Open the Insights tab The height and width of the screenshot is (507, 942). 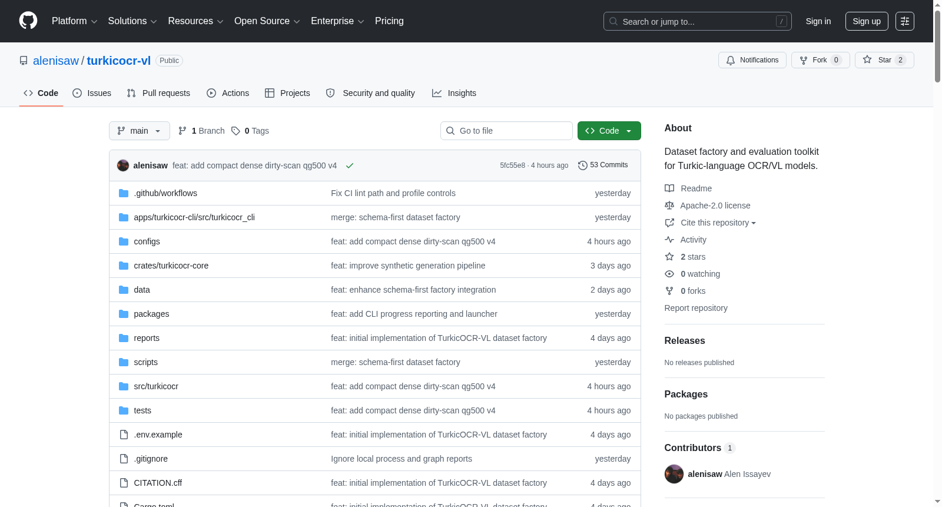coord(454,93)
